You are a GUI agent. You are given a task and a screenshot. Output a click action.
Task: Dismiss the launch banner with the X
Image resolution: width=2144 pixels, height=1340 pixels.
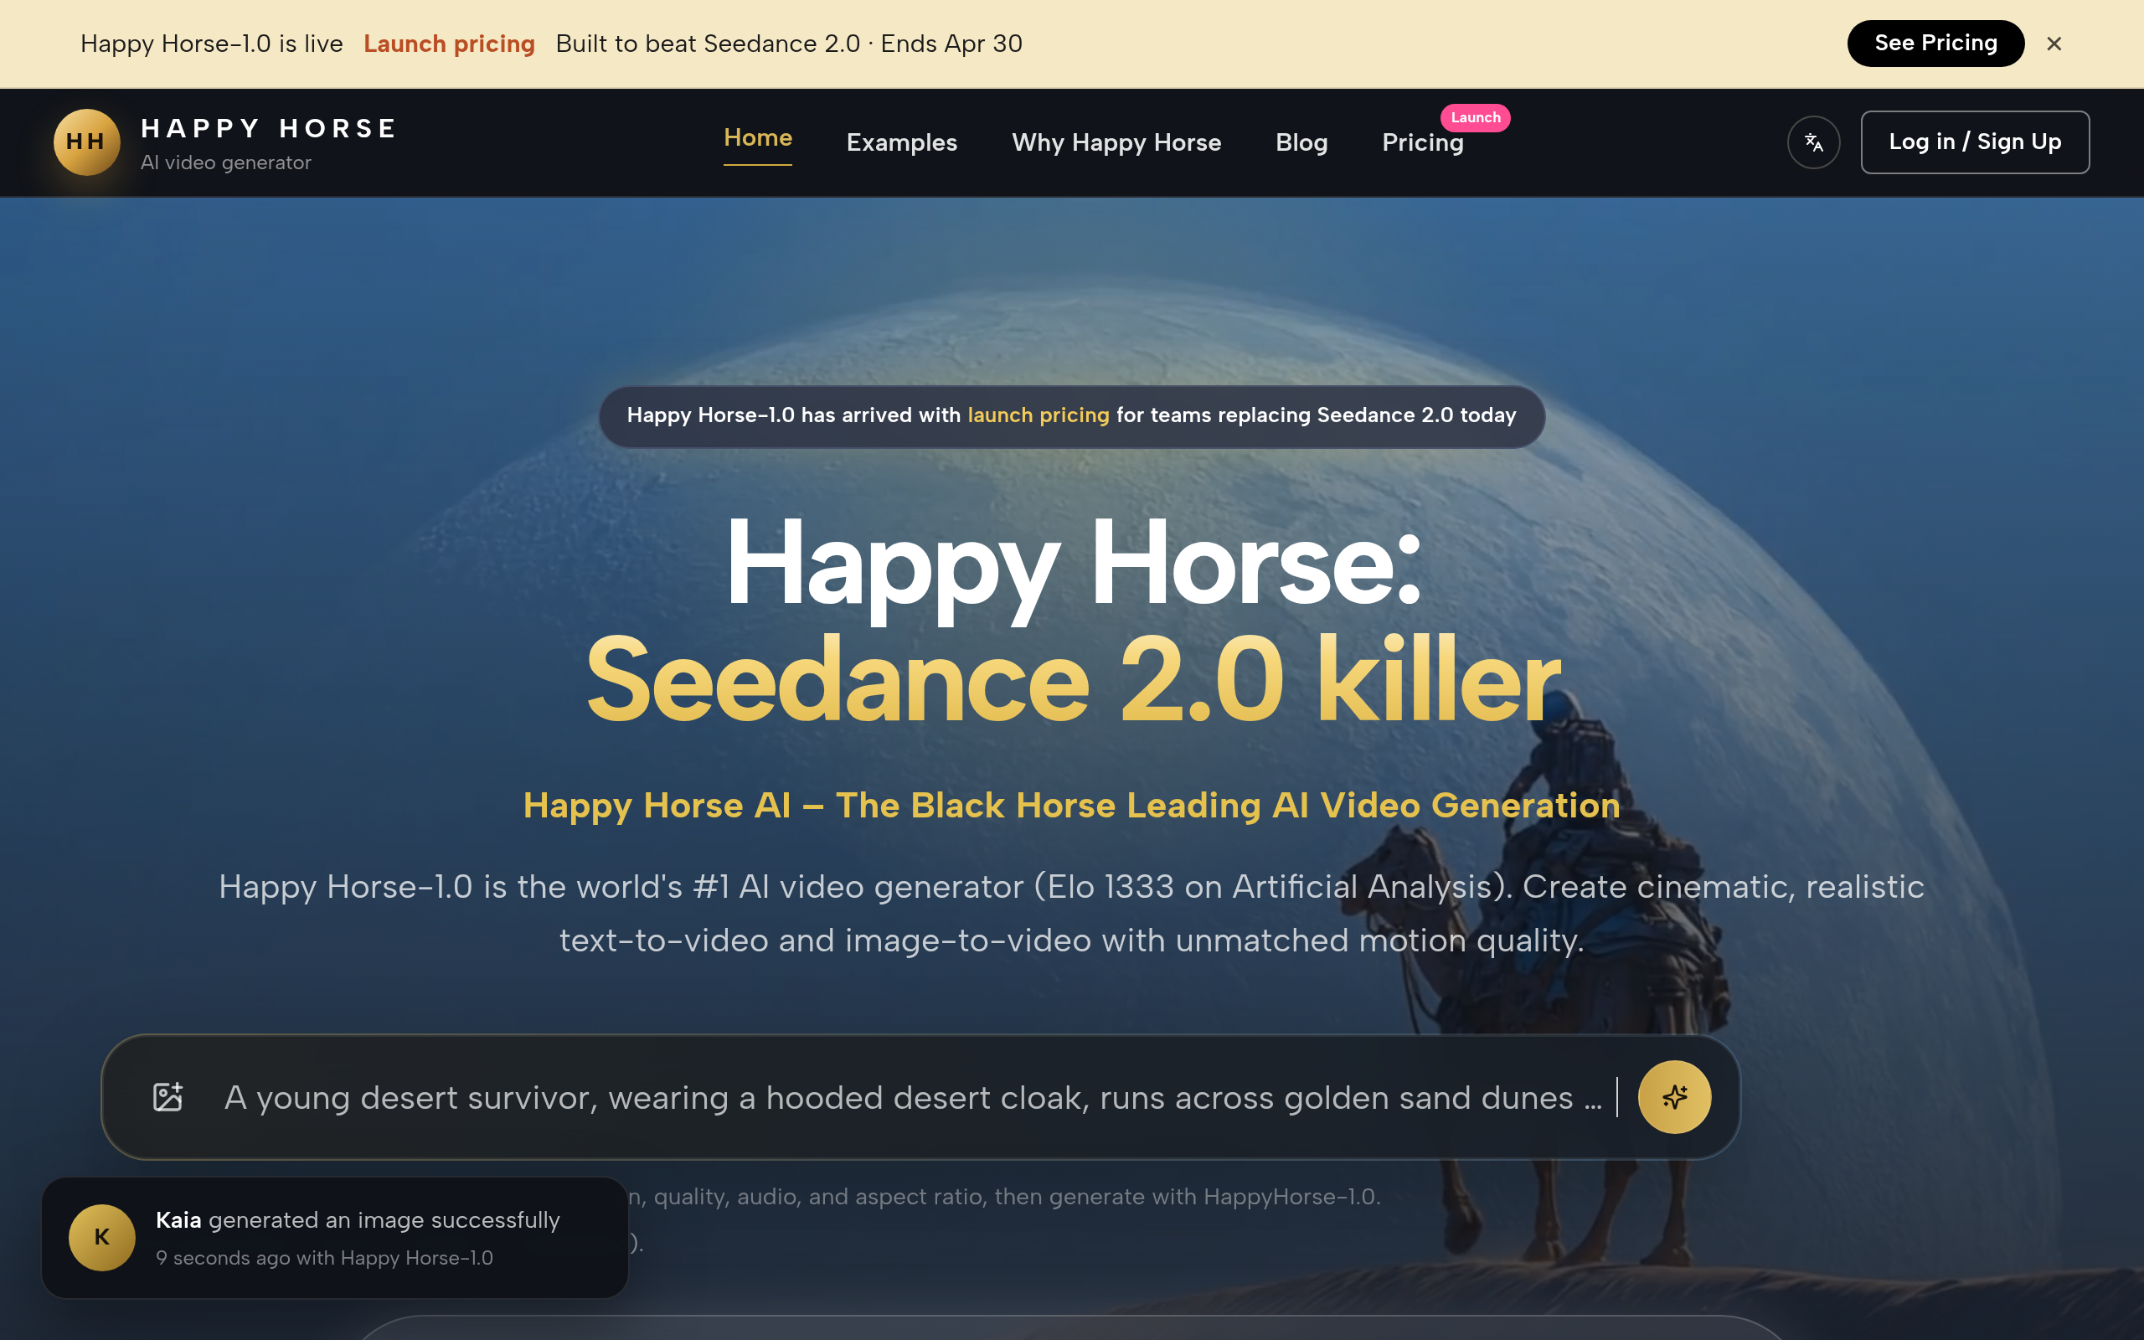[2054, 44]
